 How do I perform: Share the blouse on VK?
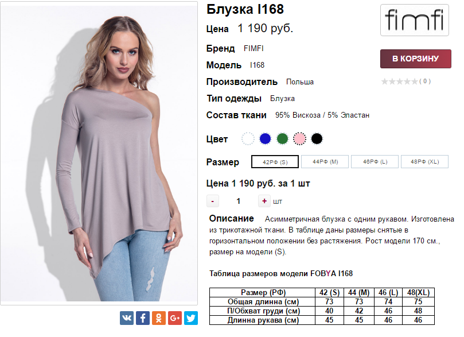point(127,318)
